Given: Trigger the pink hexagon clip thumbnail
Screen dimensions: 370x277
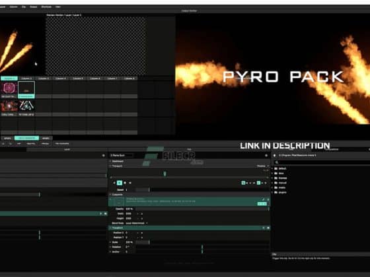Looking at the screenshot, I should click(9, 88).
